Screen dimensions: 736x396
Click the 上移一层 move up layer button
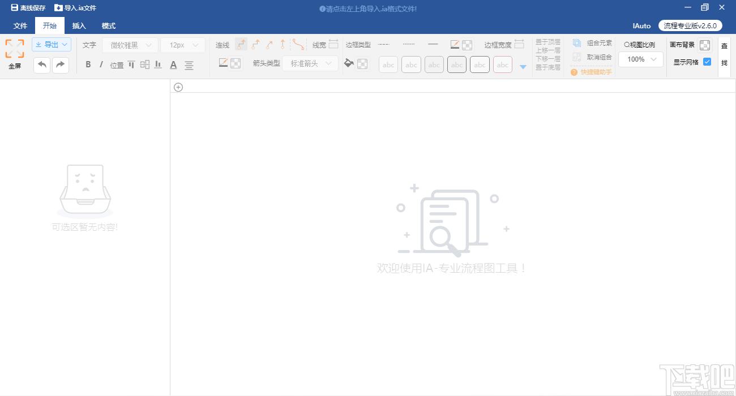pos(548,50)
